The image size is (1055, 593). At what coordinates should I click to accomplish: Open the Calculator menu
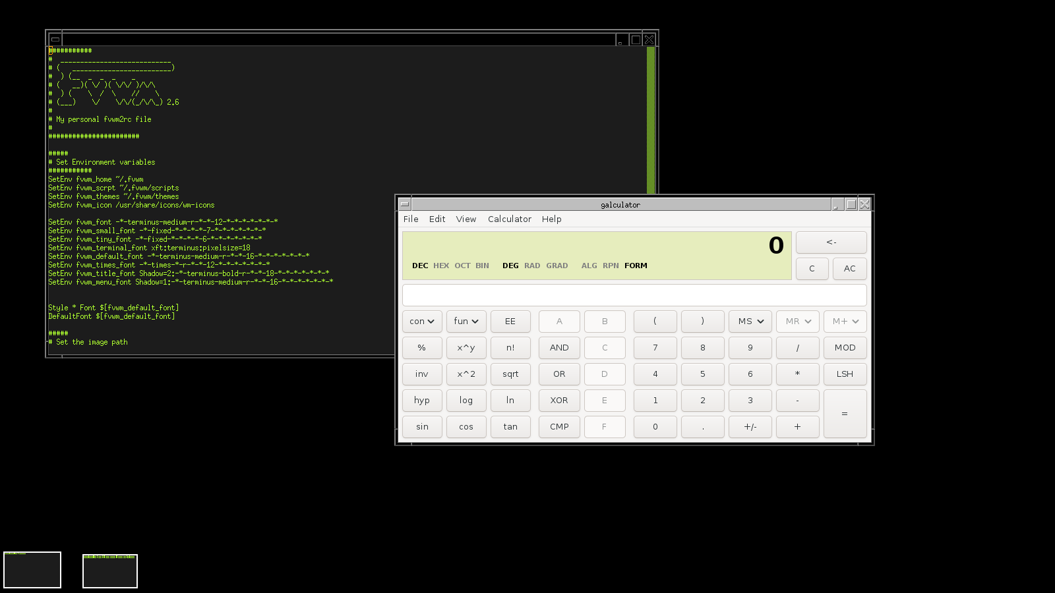click(x=509, y=219)
